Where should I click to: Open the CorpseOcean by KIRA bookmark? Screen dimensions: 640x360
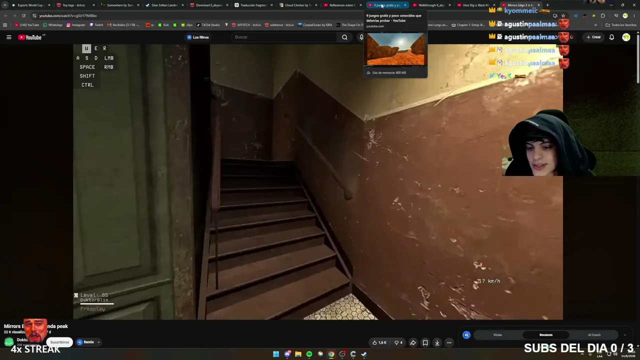click(x=314, y=25)
